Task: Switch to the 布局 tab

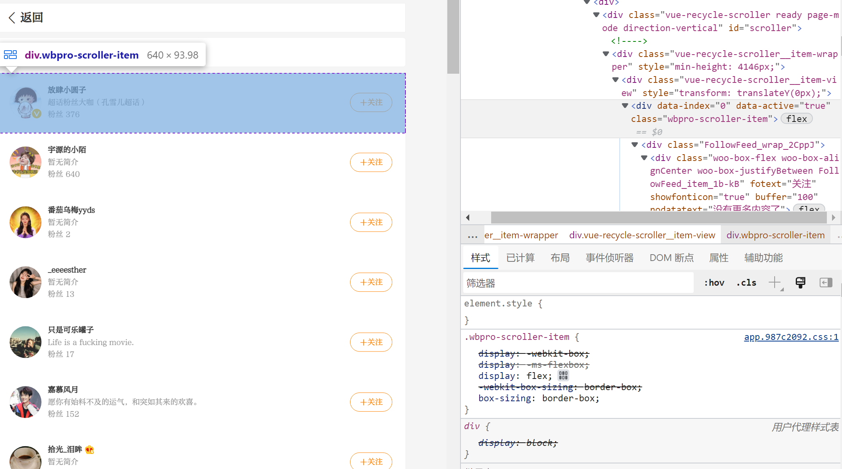Action: click(x=560, y=258)
